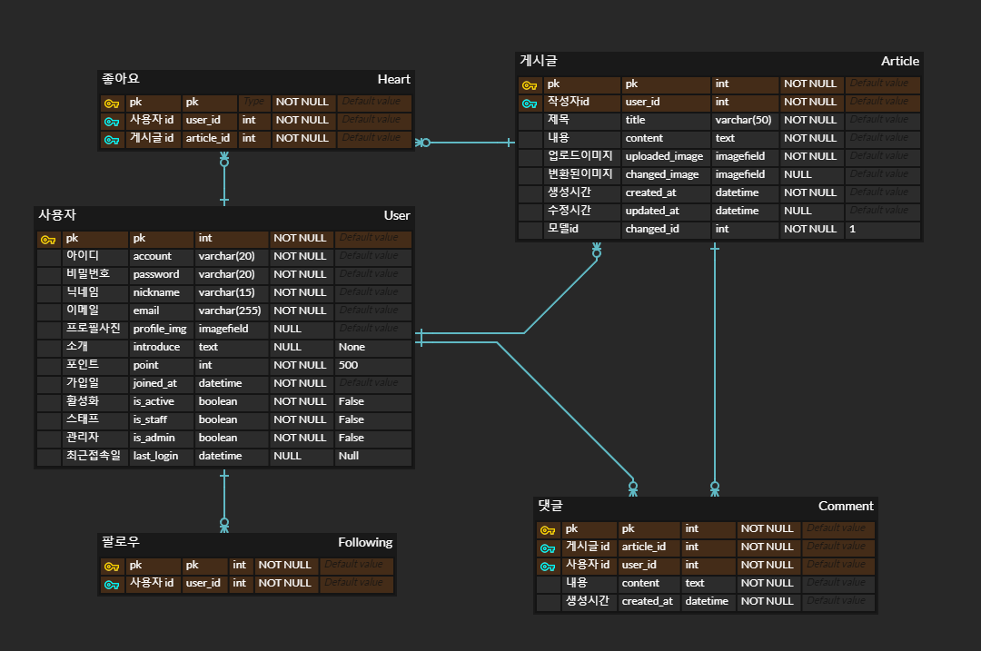Select the Article table title
The image size is (981, 651).
(899, 61)
